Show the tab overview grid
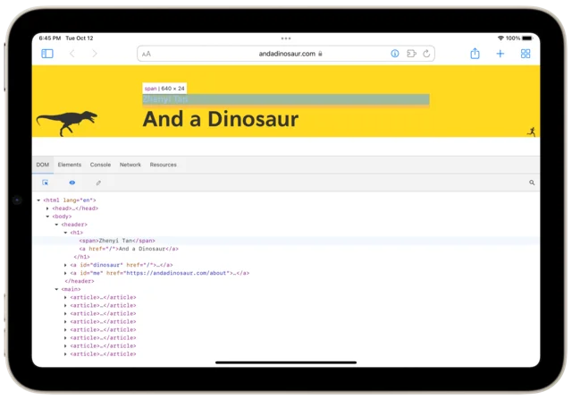 (x=526, y=54)
